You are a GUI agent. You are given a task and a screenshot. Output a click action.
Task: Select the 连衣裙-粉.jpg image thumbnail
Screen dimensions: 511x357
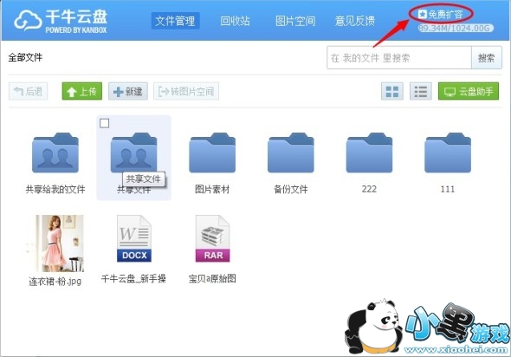(55, 243)
